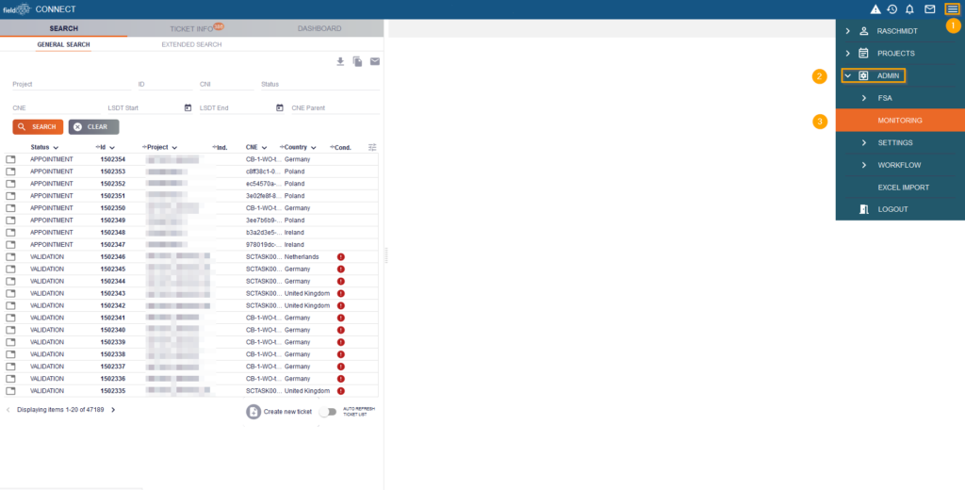
Task: Copy search results with the copy icon
Action: tap(357, 61)
